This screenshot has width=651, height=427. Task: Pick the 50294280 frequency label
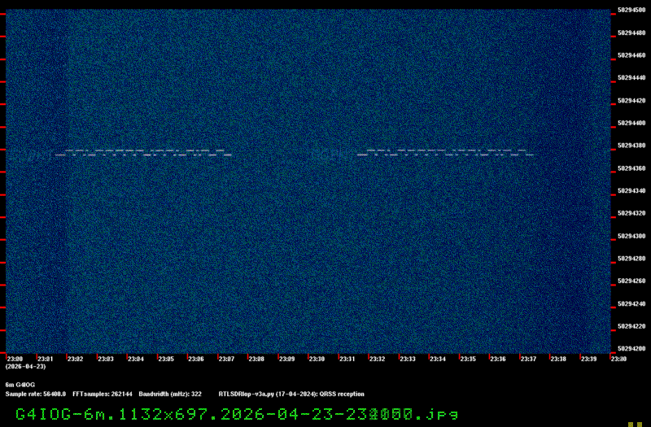pyautogui.click(x=631, y=259)
